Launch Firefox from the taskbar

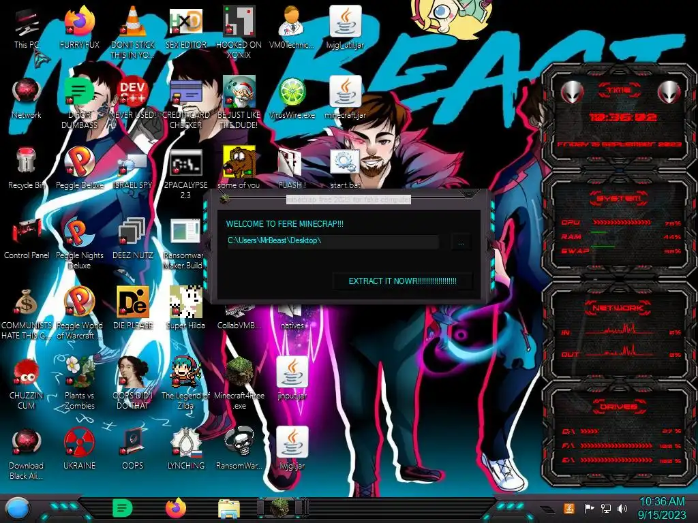(x=176, y=508)
